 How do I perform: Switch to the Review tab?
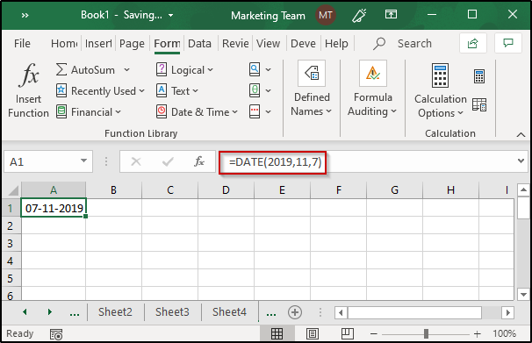235,43
